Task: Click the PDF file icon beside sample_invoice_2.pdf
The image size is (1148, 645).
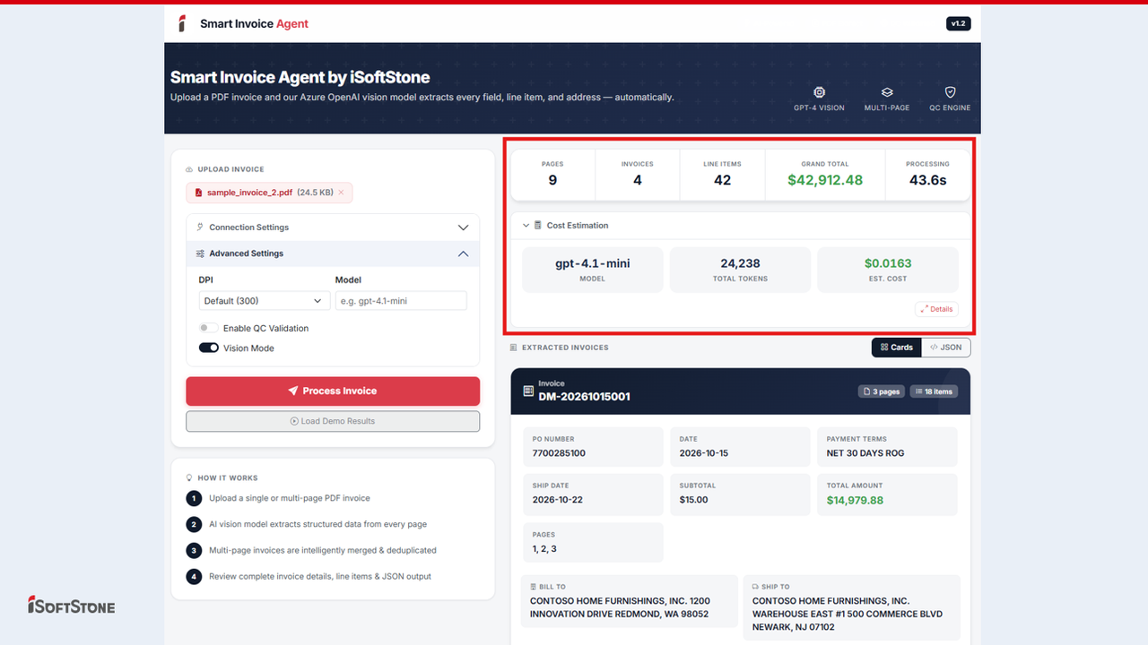Action: pos(198,193)
